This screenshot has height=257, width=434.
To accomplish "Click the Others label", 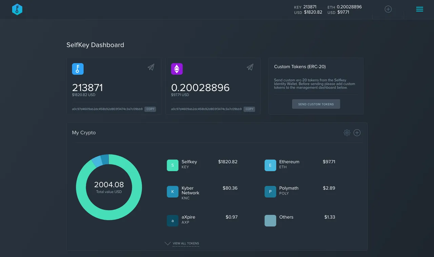I will pos(286,217).
